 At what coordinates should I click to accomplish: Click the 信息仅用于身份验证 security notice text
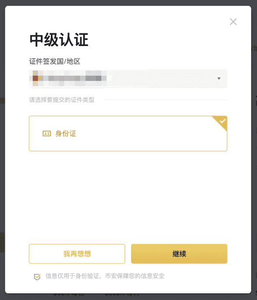click(x=105, y=276)
